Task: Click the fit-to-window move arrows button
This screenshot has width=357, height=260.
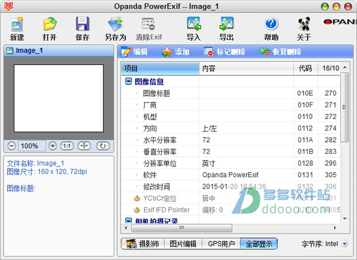Action: [84, 146]
